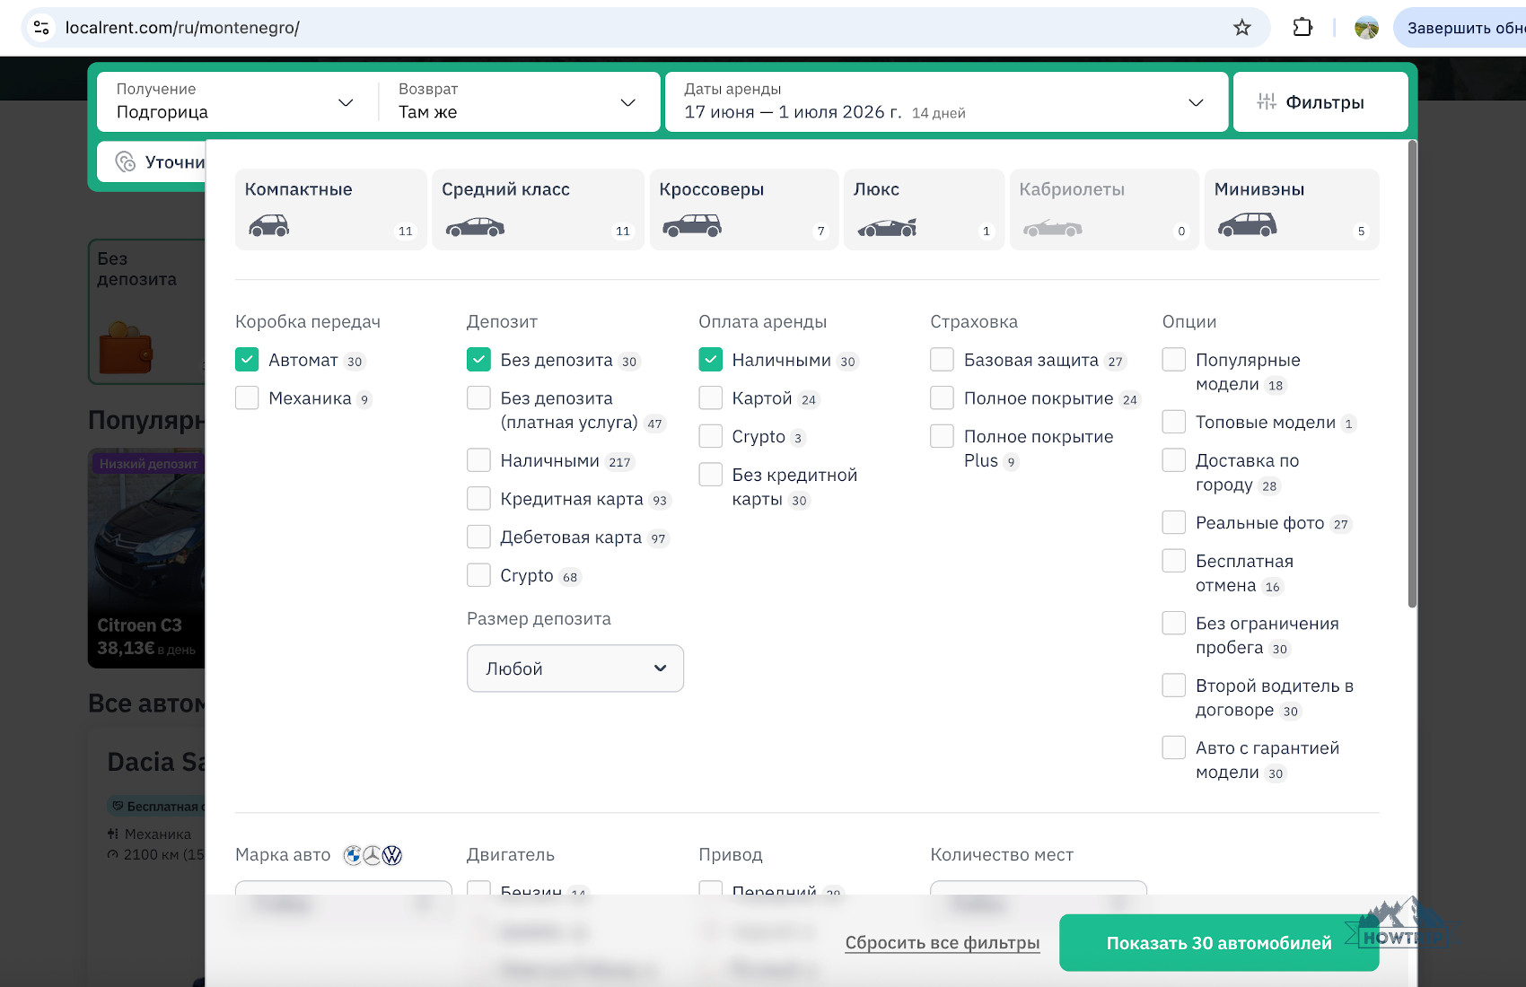Check Без кредитной карты payment option
This screenshot has height=987, width=1526.
click(710, 474)
